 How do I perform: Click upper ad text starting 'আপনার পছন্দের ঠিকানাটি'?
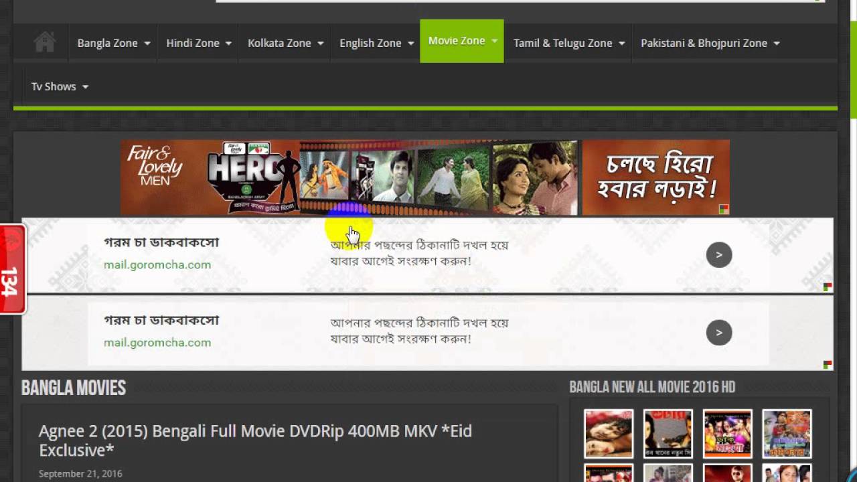[420, 253]
